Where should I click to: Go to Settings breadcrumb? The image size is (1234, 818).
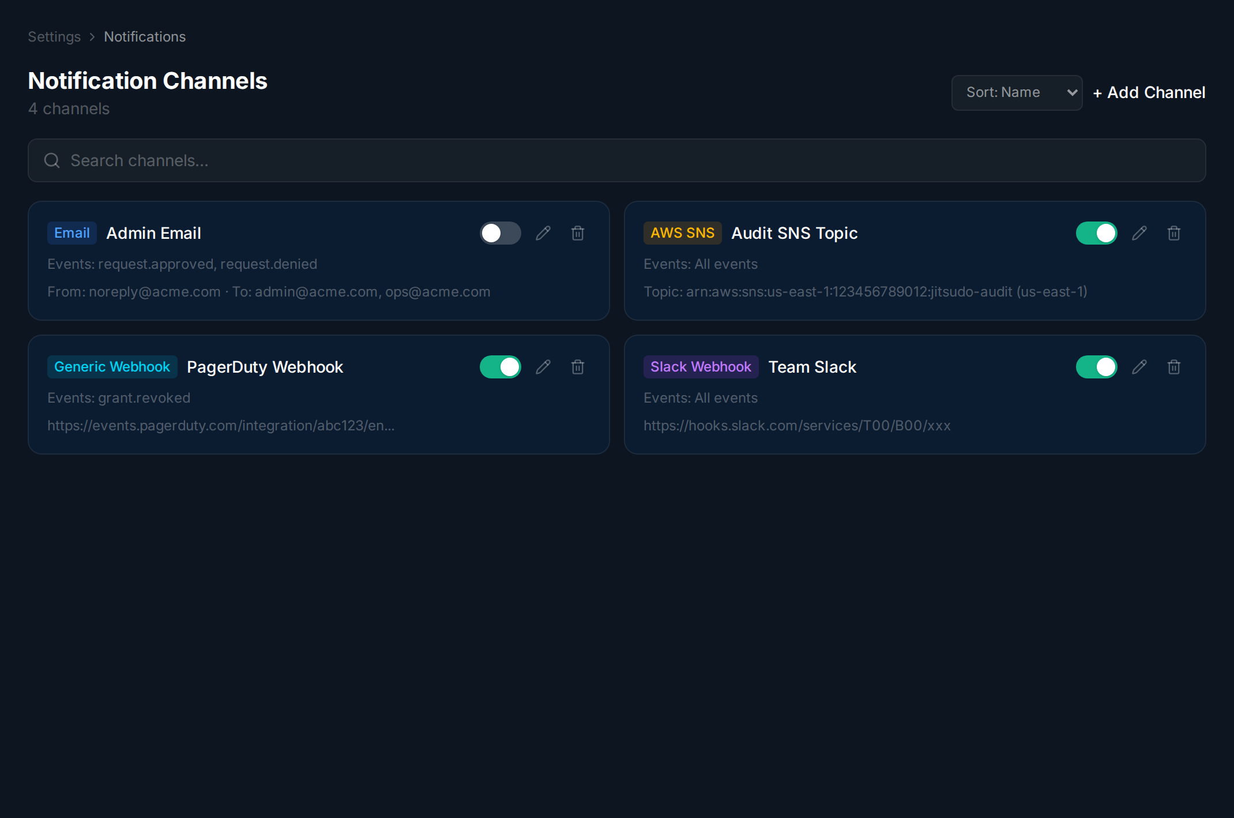54,37
